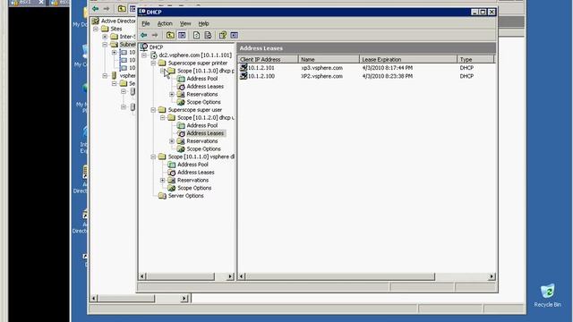This screenshot has width=573, height=322.
Task: Sort by Client IP Address column
Action: [x=268, y=59]
